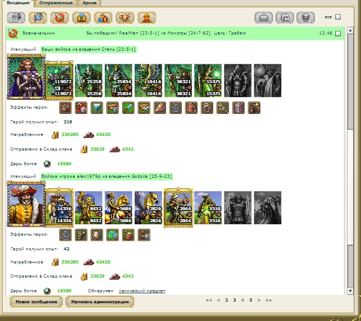Go to page 5 in pagination
The width and height of the screenshot is (361, 321).
click(250, 300)
